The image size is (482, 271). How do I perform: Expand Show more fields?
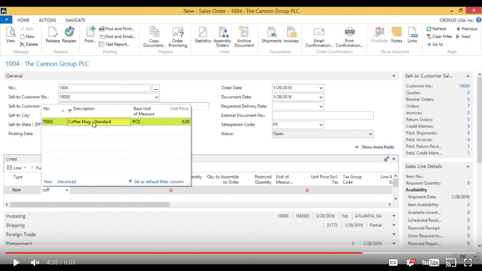[x=375, y=147]
